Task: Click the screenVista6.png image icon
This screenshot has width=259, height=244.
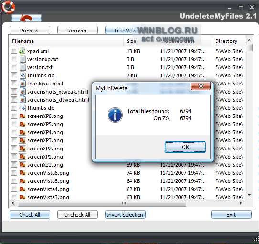Action: click(x=22, y=173)
